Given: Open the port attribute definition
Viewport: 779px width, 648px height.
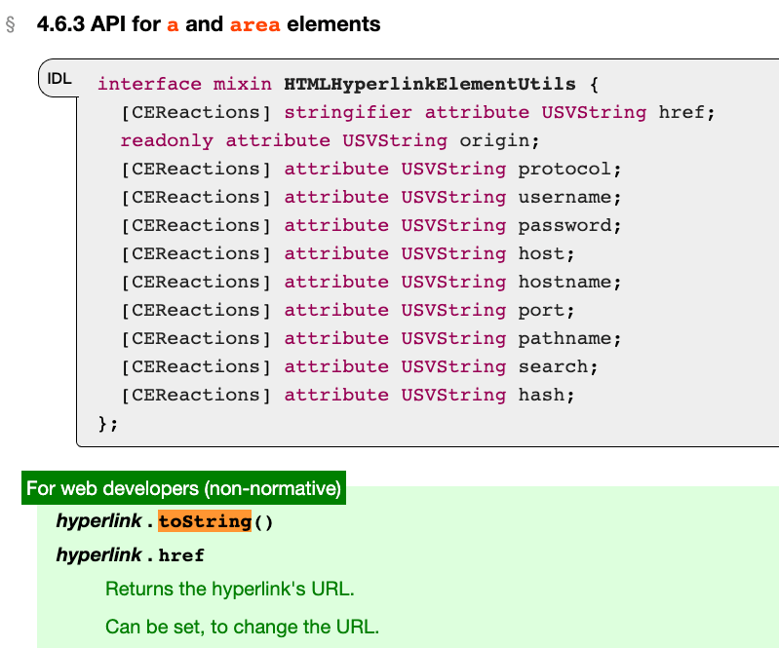Looking at the screenshot, I should [x=541, y=310].
